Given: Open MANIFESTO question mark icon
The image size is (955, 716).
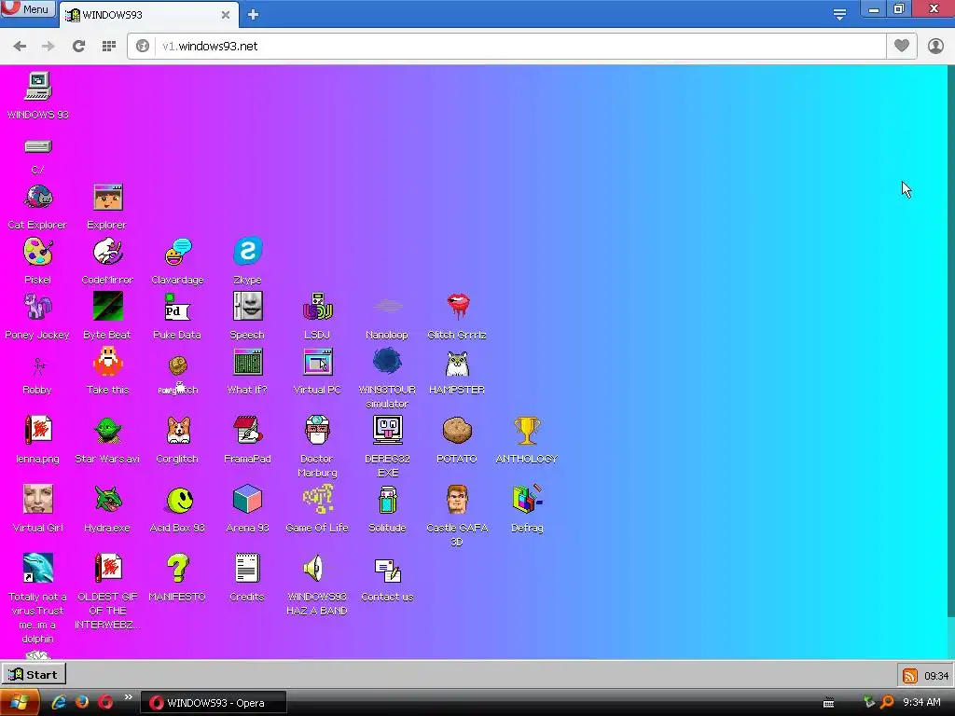Looking at the screenshot, I should [177, 568].
